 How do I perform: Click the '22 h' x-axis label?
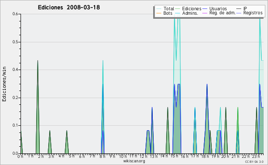coord(246,156)
